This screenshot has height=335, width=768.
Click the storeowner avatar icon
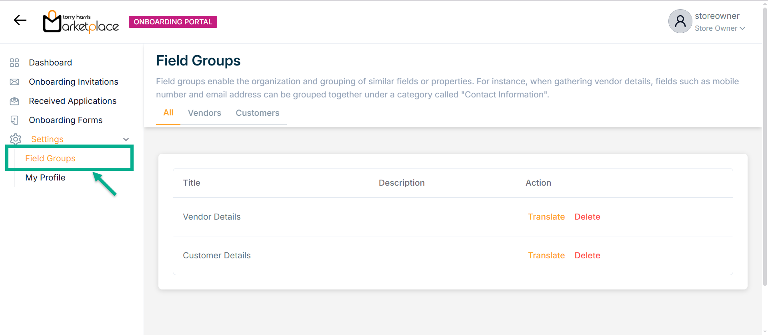point(680,22)
